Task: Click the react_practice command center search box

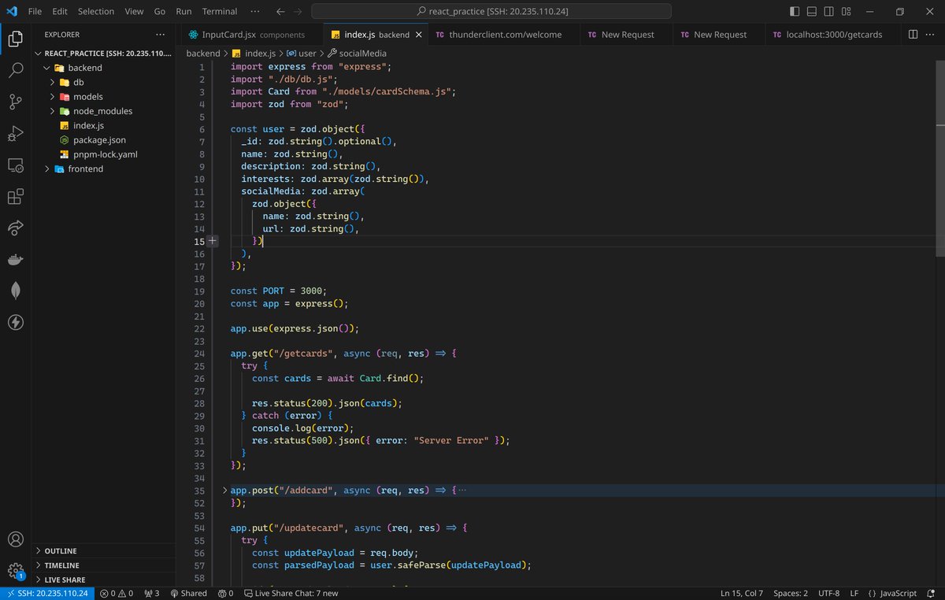Action: tap(491, 11)
